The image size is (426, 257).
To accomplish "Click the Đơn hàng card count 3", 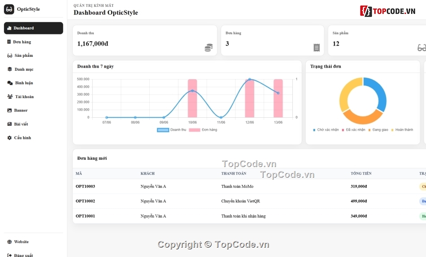I will coord(227,44).
